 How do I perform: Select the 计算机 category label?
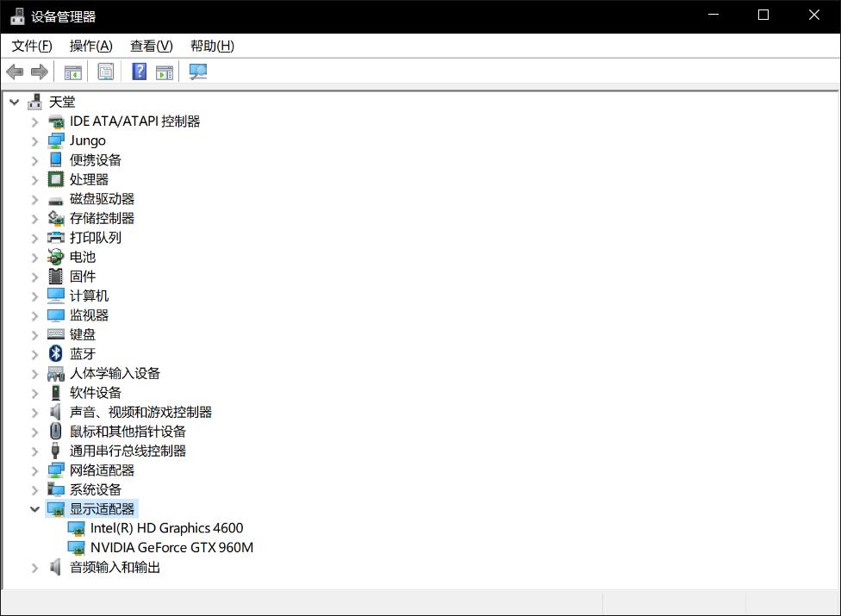tap(89, 296)
